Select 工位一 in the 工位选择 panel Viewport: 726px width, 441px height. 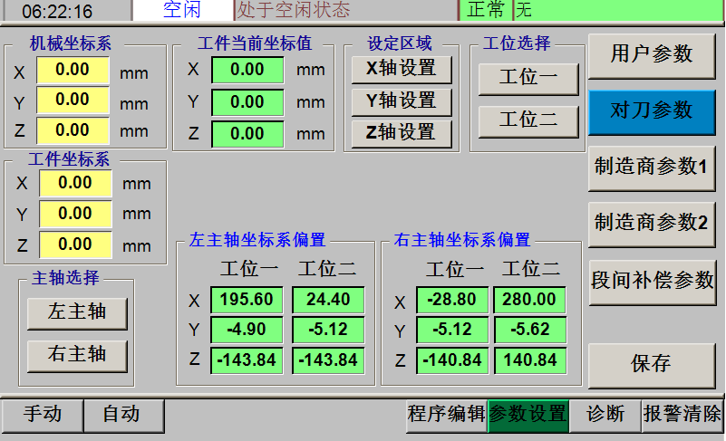coord(528,78)
